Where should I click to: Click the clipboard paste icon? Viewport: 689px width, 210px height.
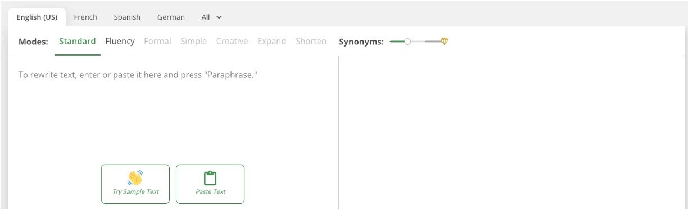(210, 178)
